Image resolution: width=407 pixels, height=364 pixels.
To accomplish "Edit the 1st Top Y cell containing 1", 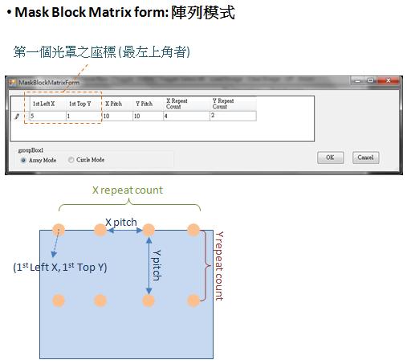I will tap(84, 117).
